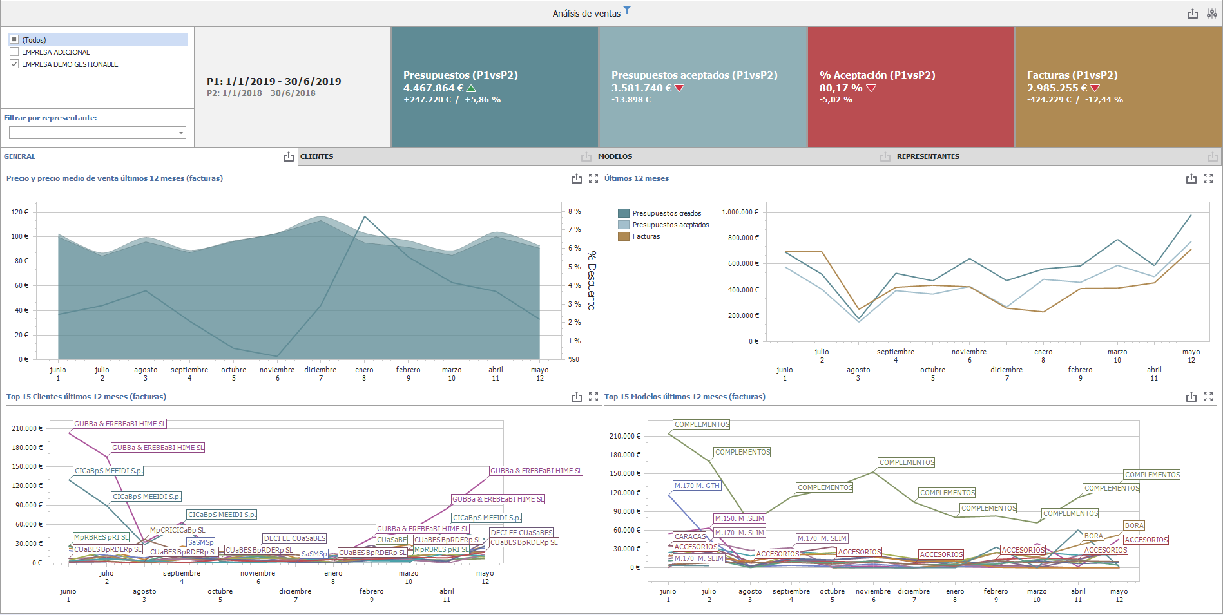The width and height of the screenshot is (1223, 615).
Task: Maximize the Precio y precio medio chart
Action: click(x=593, y=178)
